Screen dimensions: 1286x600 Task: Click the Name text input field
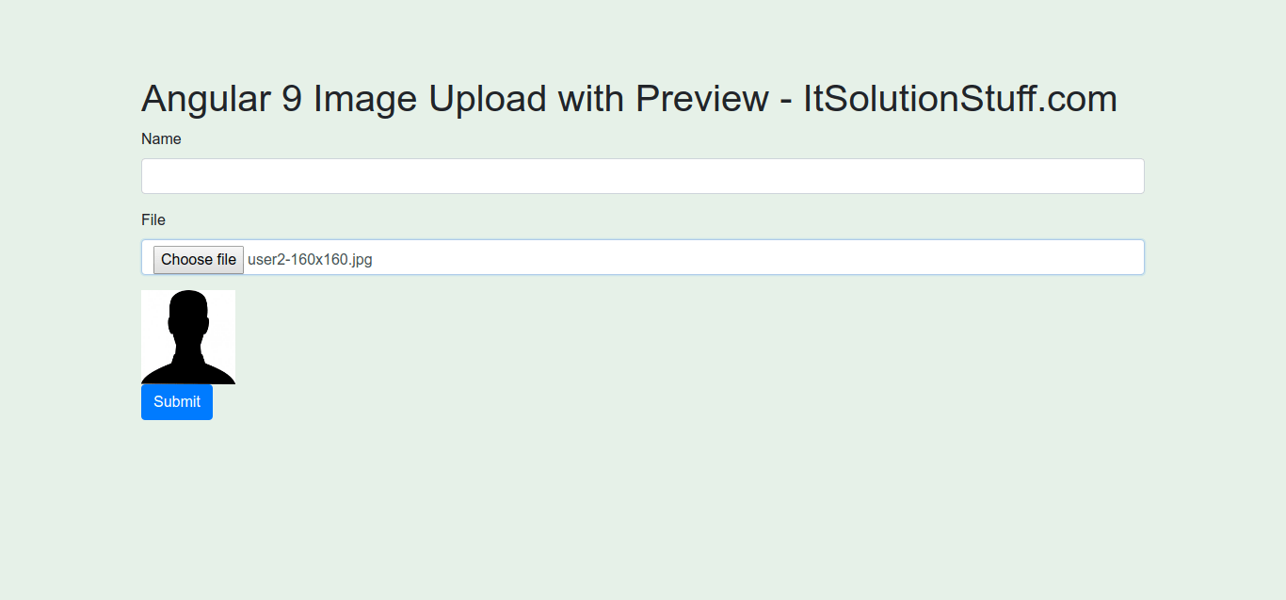(642, 176)
